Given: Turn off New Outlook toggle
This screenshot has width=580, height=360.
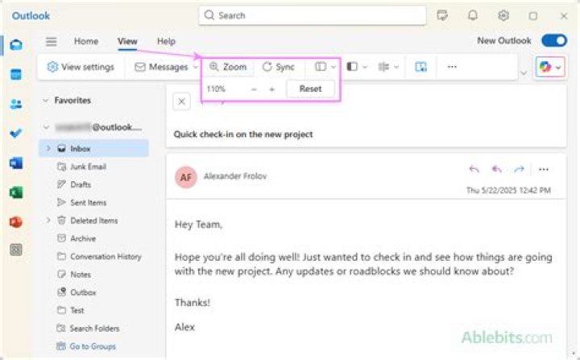Looking at the screenshot, I should pos(554,41).
